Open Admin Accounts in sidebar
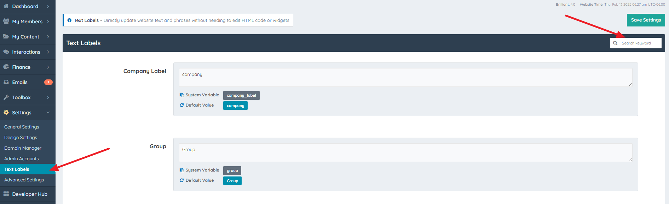Screen dimensions: 669x204 pos(22,159)
